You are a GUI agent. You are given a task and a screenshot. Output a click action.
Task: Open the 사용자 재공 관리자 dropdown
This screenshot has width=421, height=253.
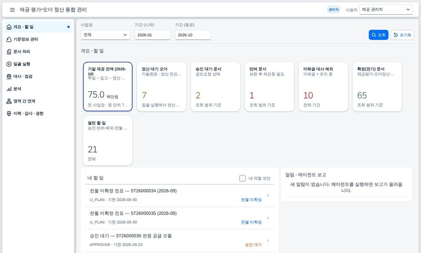pyautogui.click(x=386, y=10)
